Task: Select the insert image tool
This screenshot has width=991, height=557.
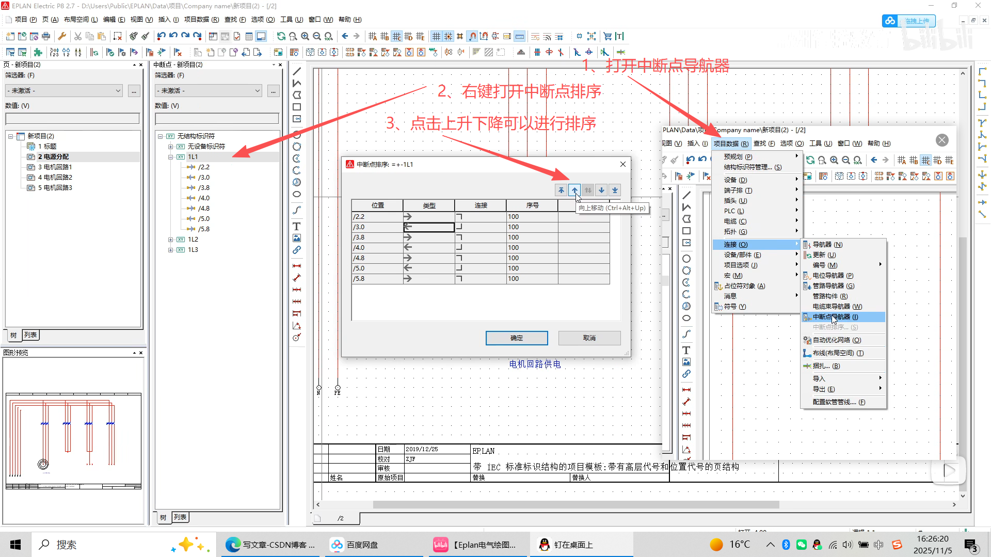Action: tap(297, 238)
